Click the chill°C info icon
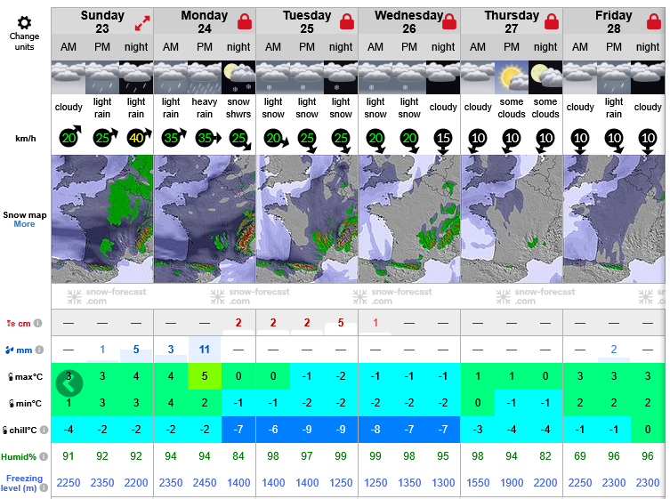The height and width of the screenshot is (499, 670). (x=44, y=430)
